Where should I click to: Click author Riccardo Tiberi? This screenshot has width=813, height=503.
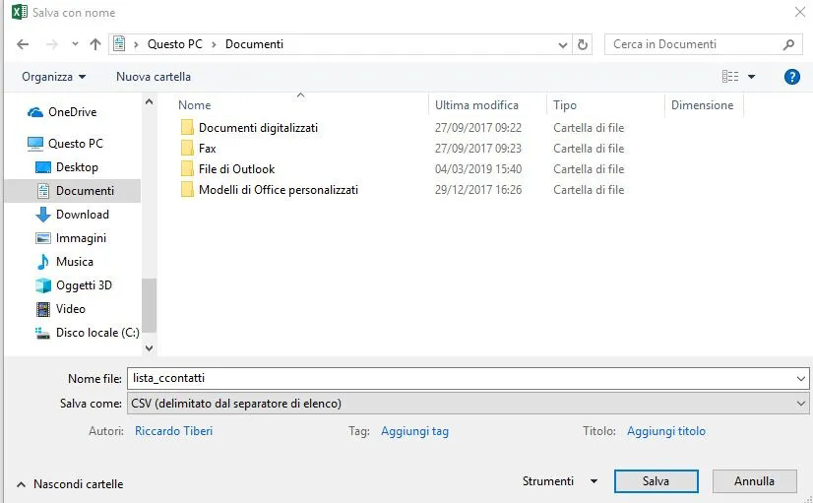click(x=173, y=431)
